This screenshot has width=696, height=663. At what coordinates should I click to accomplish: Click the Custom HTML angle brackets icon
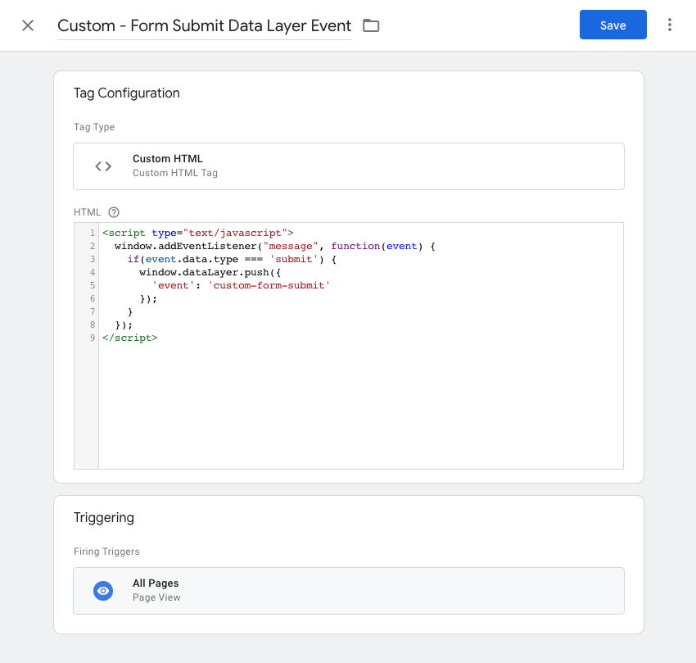(103, 166)
